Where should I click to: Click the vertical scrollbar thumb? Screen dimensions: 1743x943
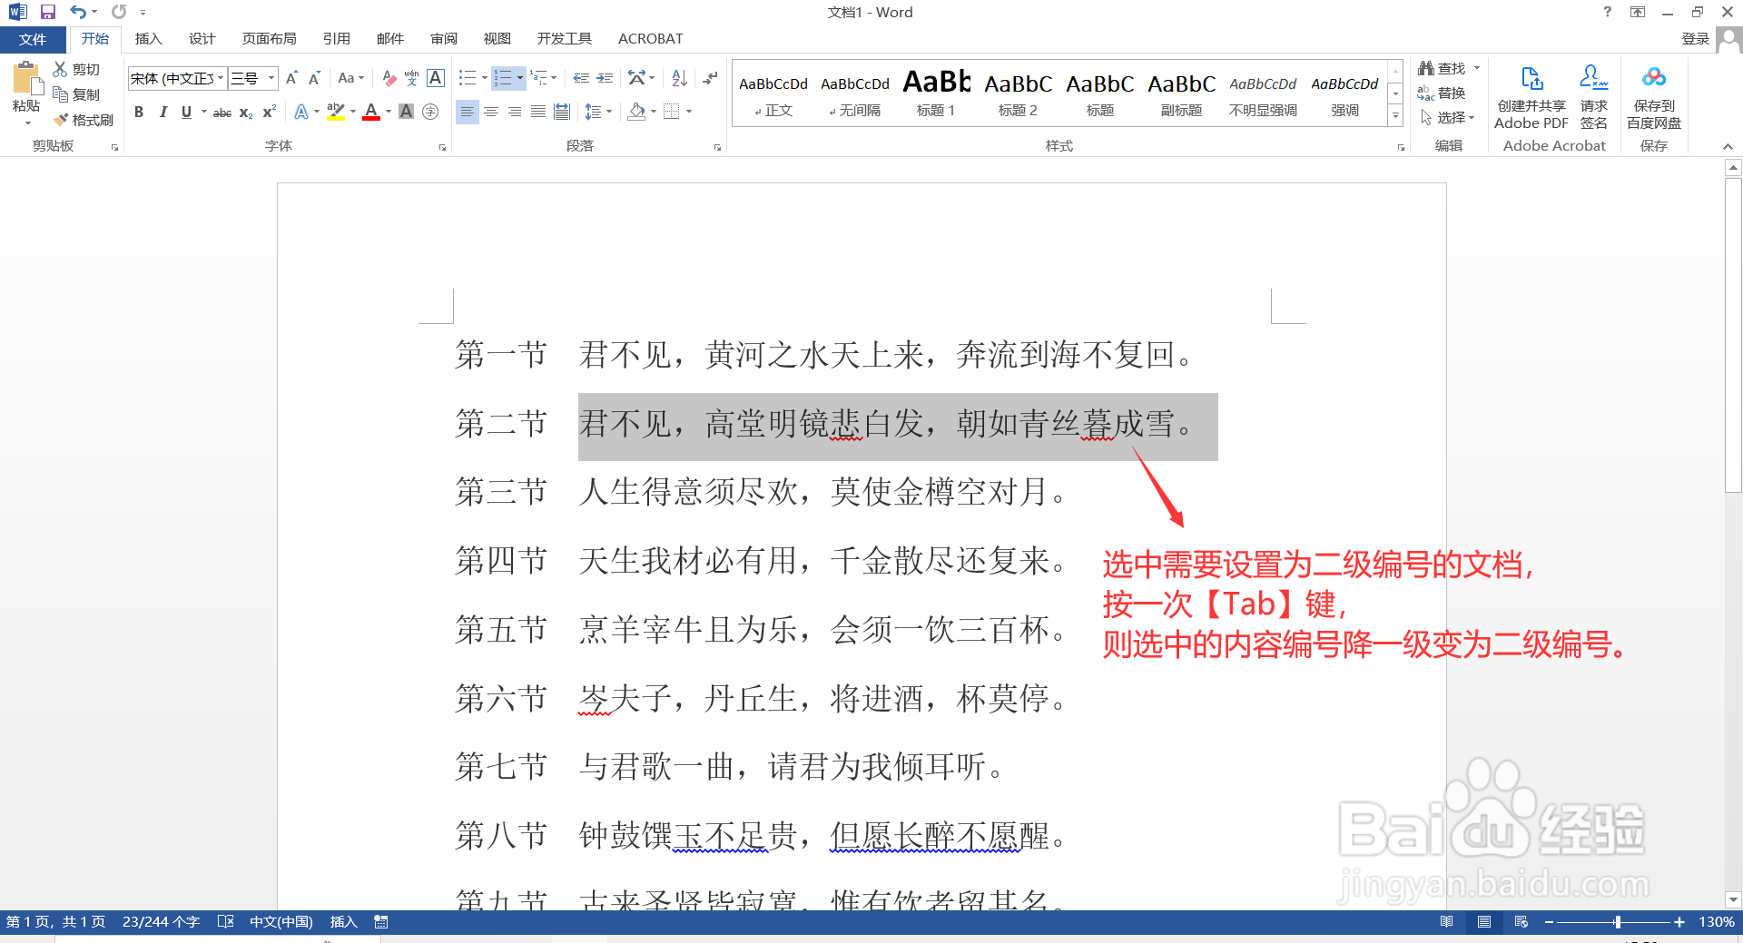[1733, 335]
